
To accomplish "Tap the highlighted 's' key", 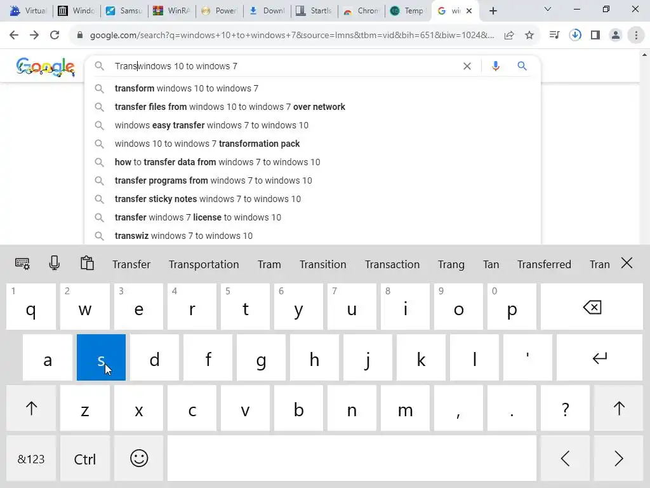I will pos(101,357).
